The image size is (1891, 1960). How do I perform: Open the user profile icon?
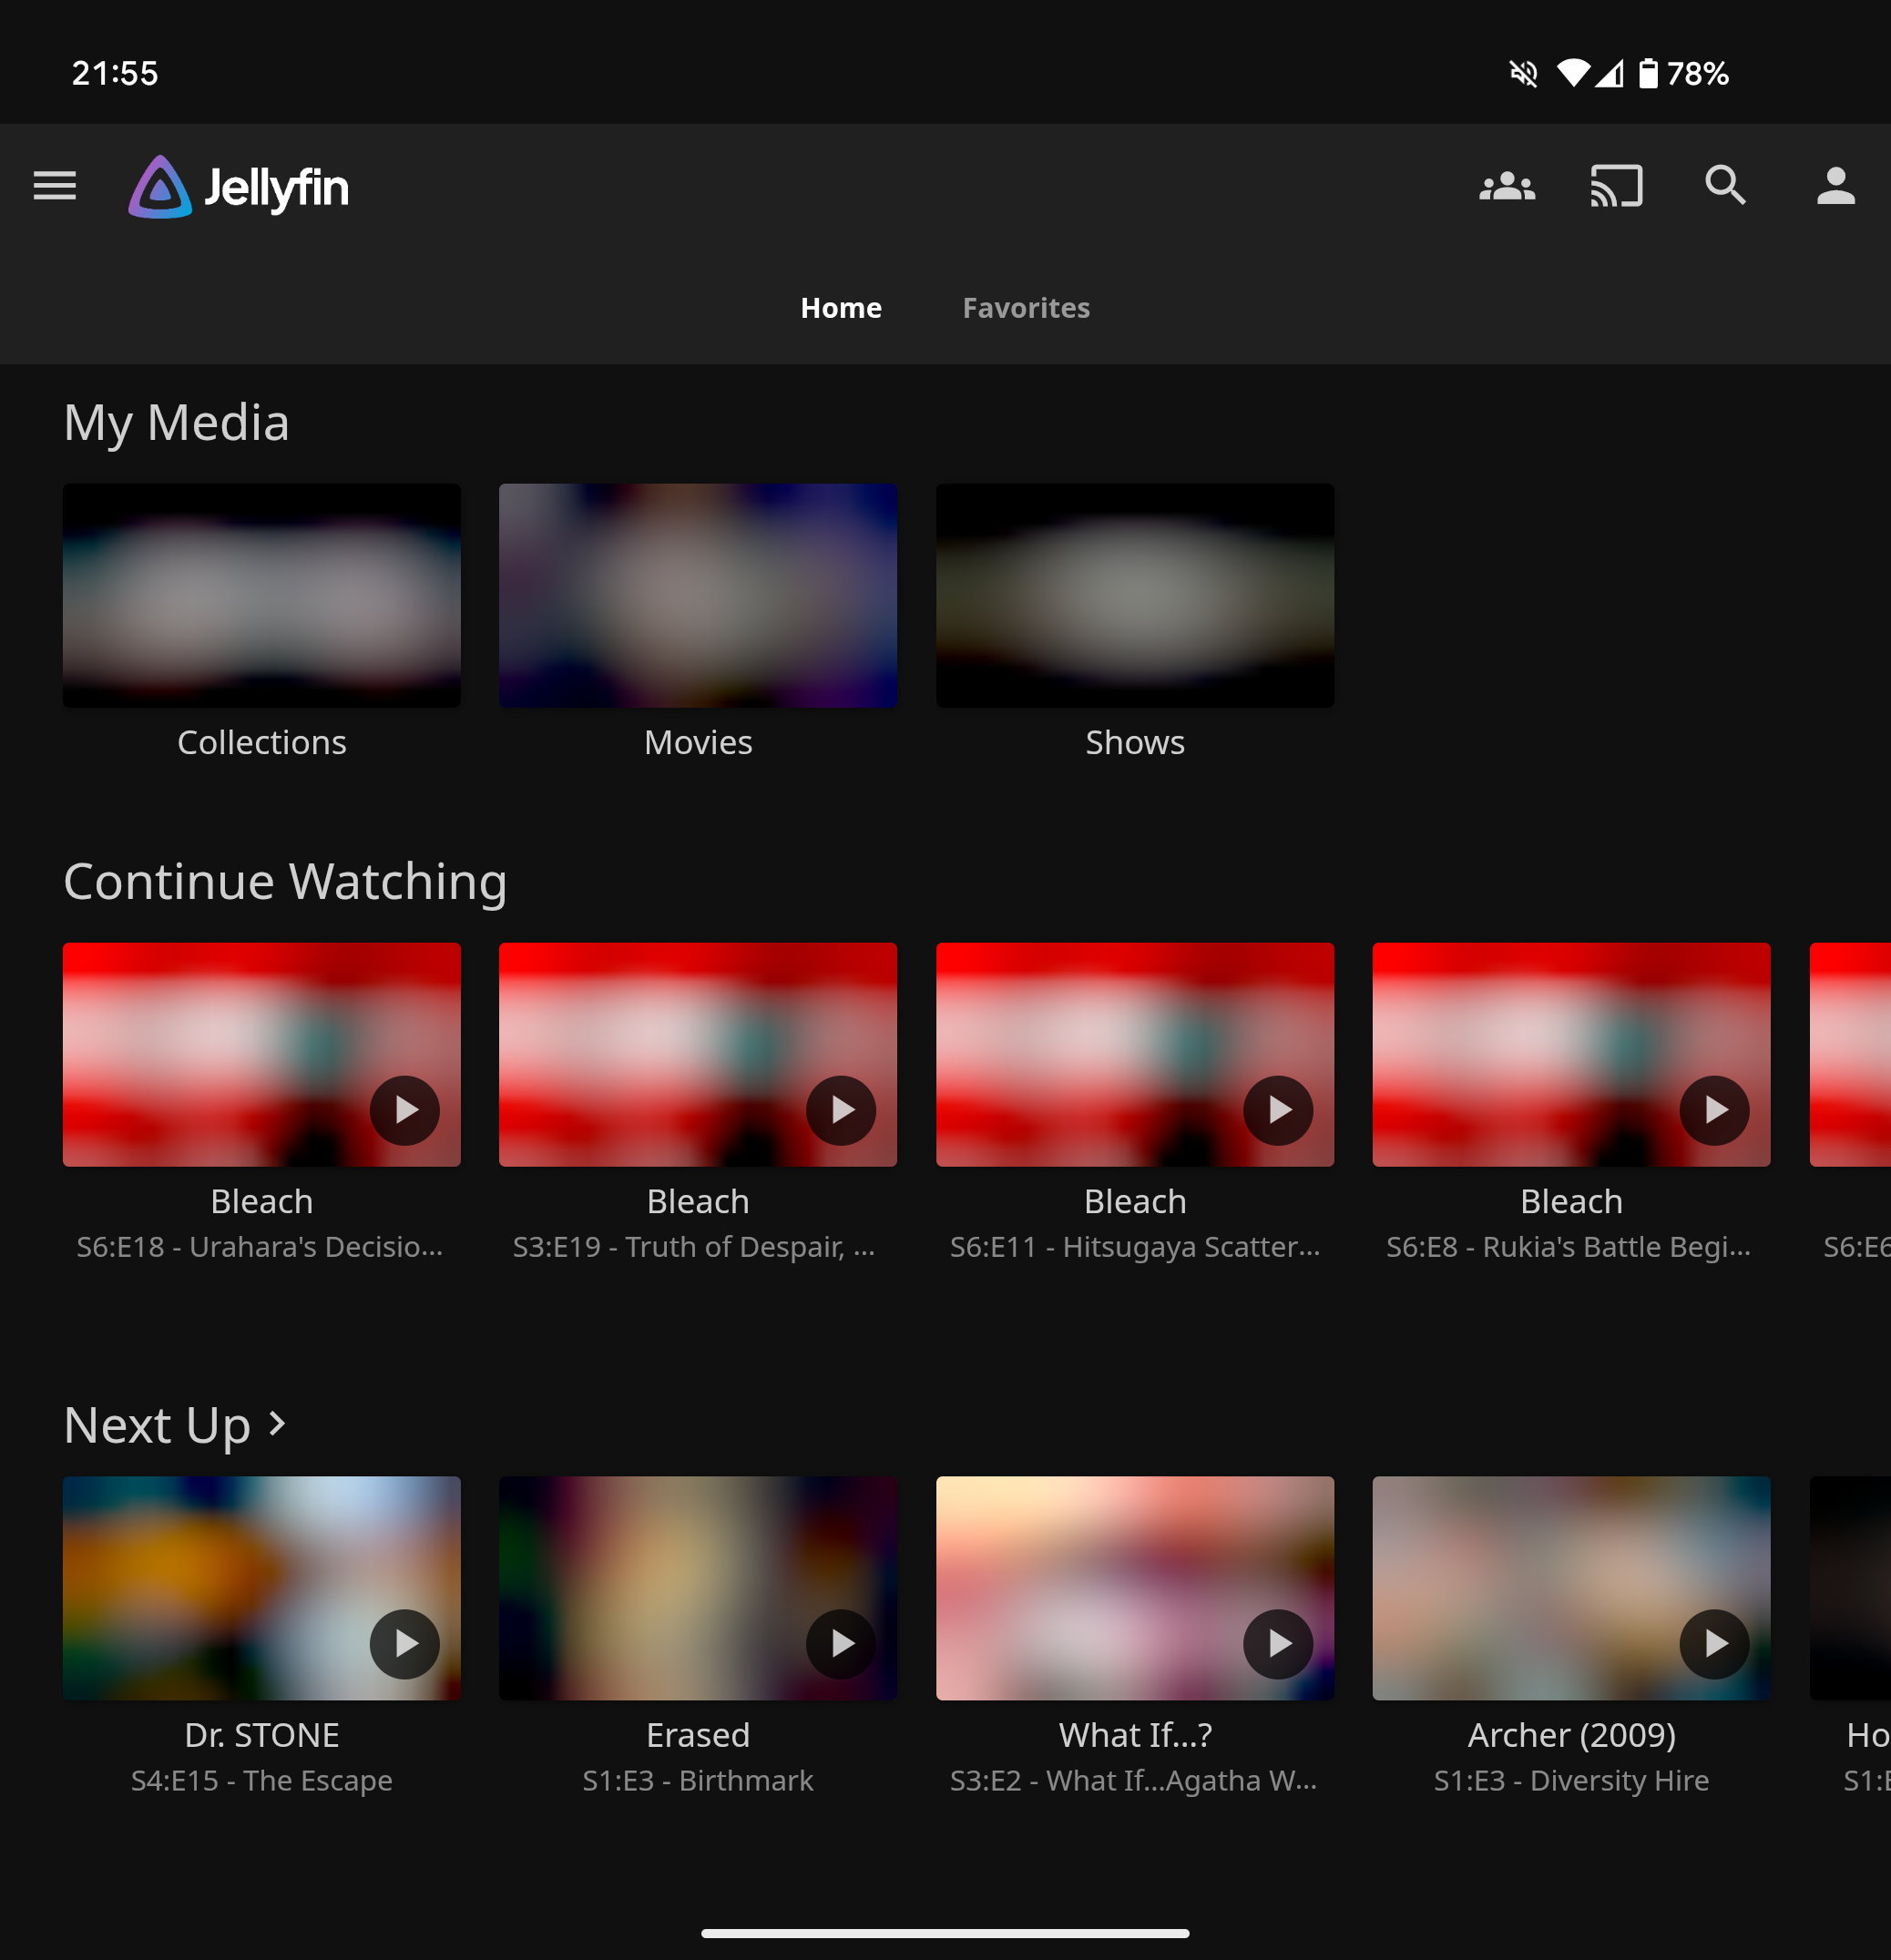(1835, 186)
